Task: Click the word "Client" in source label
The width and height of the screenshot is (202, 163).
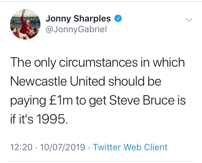Action: [156, 147]
